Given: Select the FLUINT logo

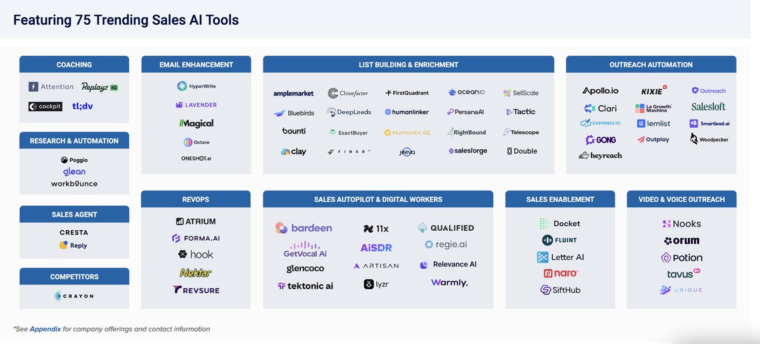Looking at the screenshot, I should (x=560, y=240).
